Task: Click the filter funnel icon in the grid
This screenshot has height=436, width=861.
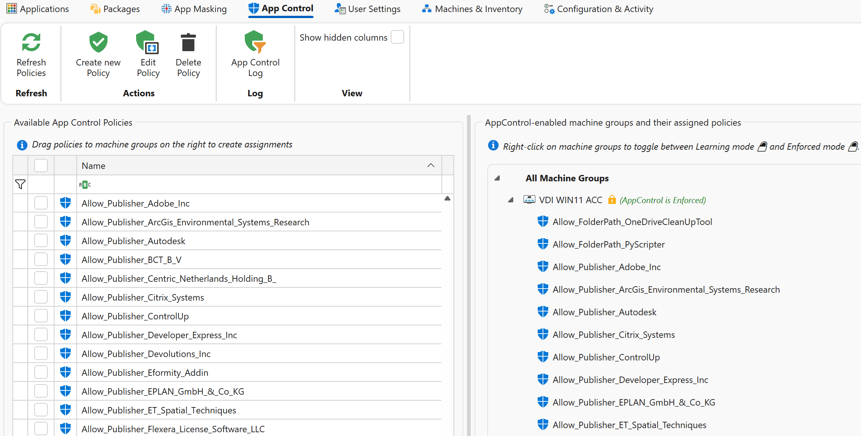Action: 20,184
